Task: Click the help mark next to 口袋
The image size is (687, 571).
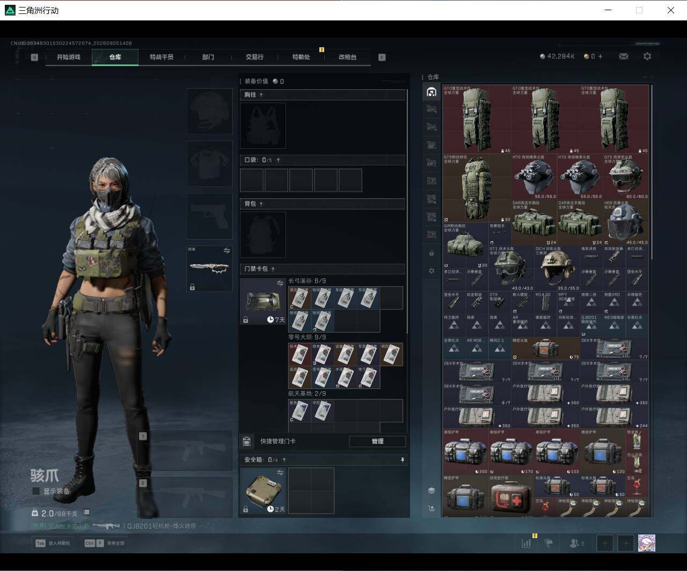Action: click(277, 160)
